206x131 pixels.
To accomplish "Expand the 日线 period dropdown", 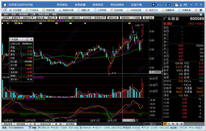I will click(x=6, y=18).
